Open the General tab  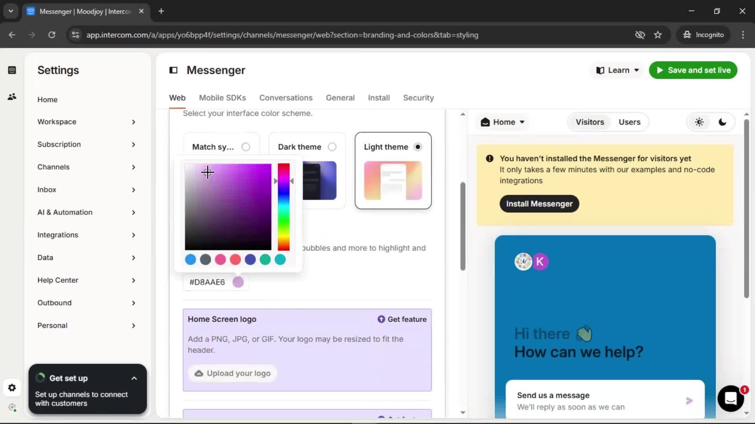click(340, 98)
